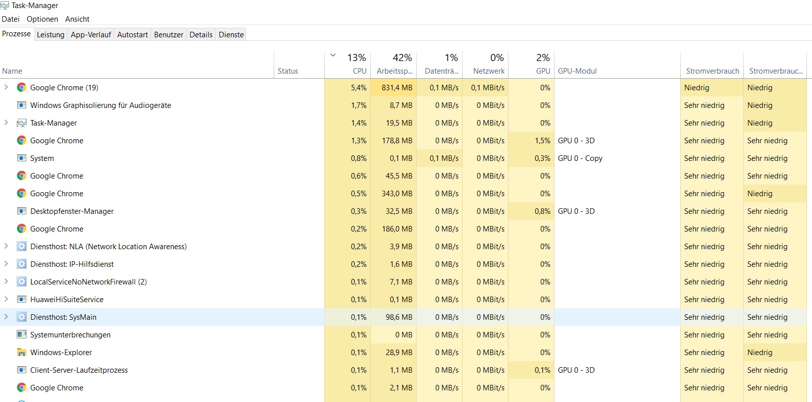
Task: Click the sort arrow above CPU column
Action: (333, 55)
